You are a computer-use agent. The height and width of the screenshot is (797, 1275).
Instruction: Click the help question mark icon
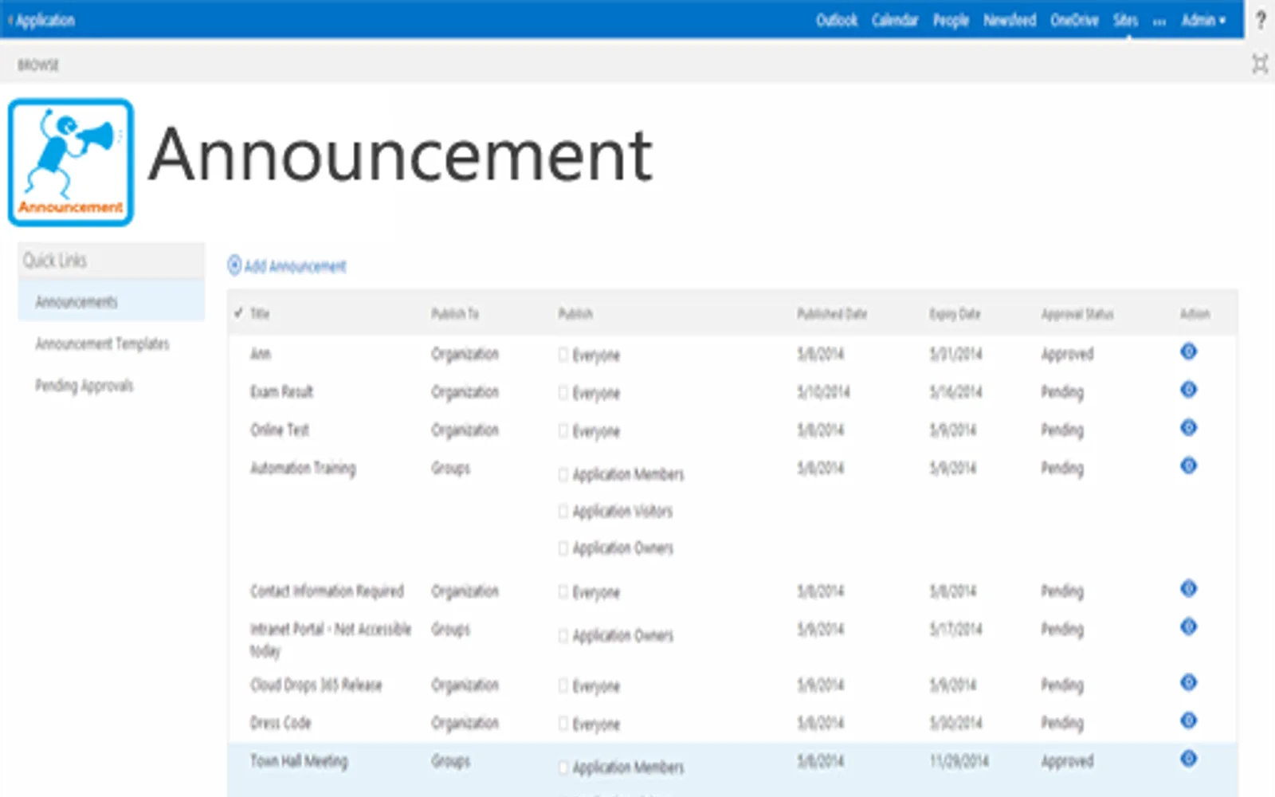pos(1261,20)
